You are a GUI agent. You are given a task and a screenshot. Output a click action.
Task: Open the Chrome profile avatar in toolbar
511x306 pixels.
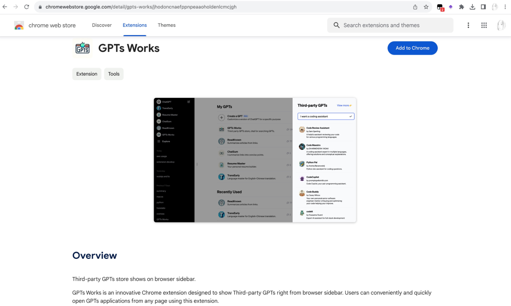[x=495, y=7]
